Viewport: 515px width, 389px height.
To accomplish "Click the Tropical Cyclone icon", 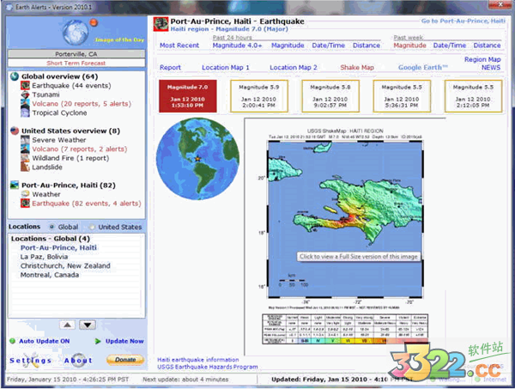I will [x=25, y=112].
